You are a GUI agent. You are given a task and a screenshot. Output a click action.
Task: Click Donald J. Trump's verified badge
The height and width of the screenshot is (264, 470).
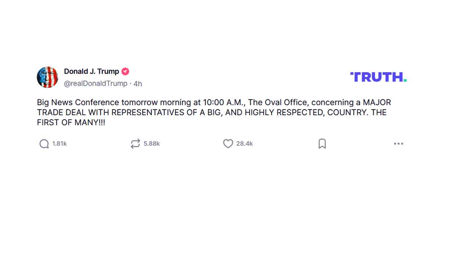coord(125,71)
